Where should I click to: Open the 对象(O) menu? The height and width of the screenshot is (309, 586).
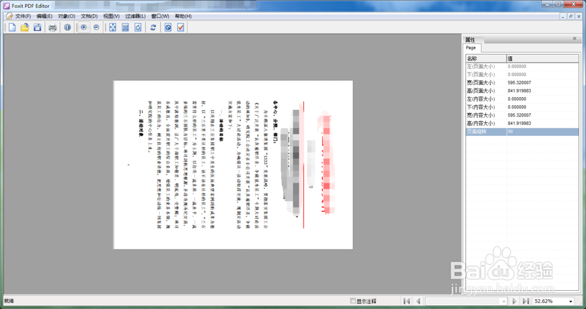67,16
